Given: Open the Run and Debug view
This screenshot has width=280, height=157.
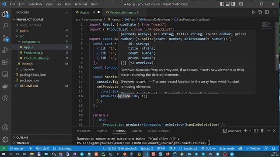Looking at the screenshot, I should coord(5,50).
